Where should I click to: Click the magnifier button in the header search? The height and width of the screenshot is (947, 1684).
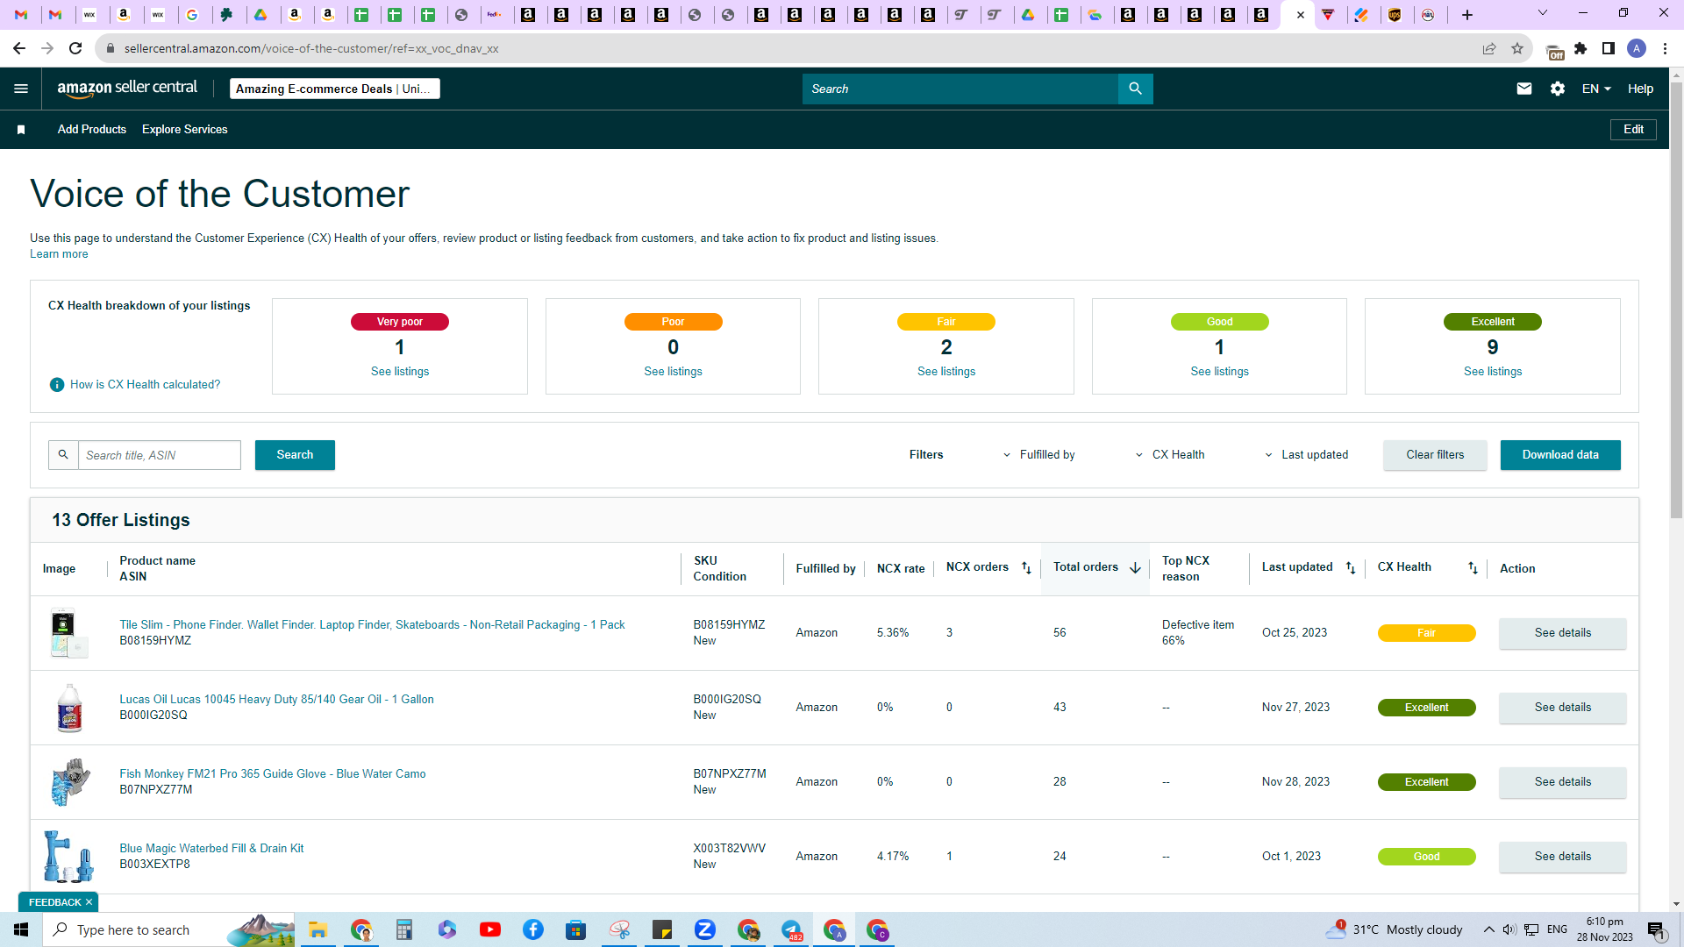pos(1135,89)
